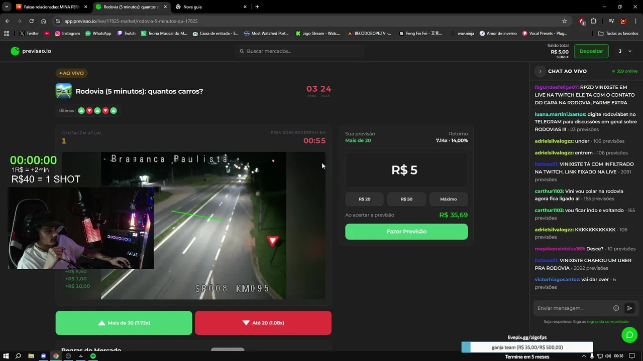Viewport: 643px width, 361px height.
Task: Click the ganja team donation progress bar
Action: [x=527, y=347]
